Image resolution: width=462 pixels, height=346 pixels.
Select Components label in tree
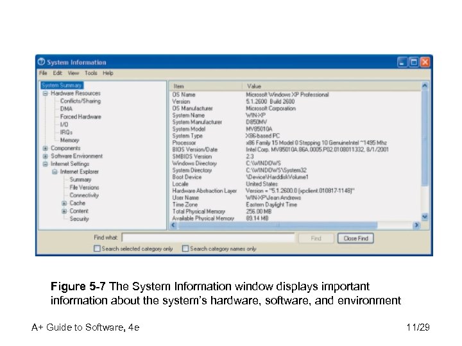[x=65, y=148]
